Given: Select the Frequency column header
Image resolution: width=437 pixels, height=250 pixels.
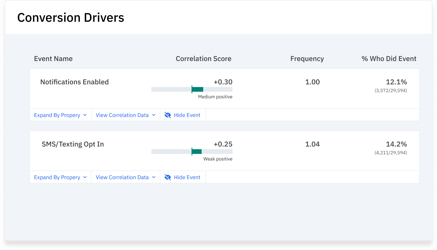Looking at the screenshot, I should (307, 59).
